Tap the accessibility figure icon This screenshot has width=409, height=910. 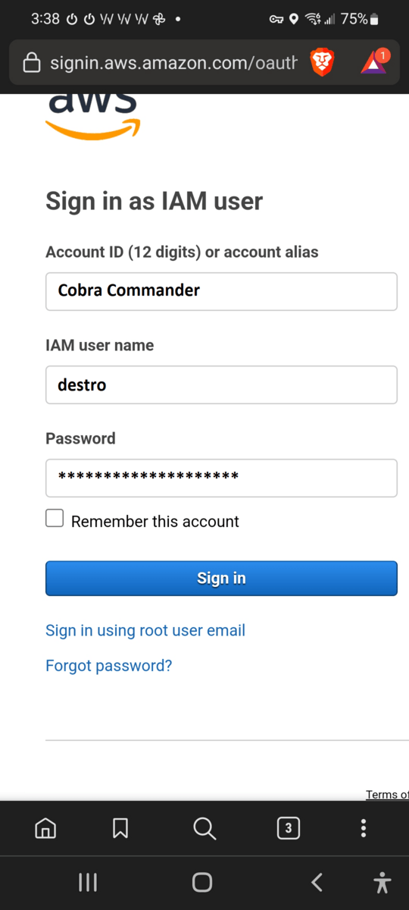(x=382, y=882)
